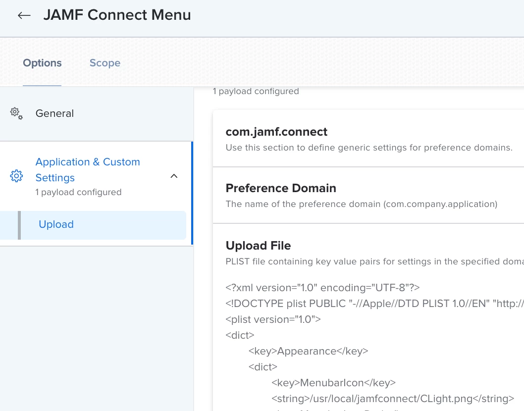Switch to the Options tab
This screenshot has width=524, height=411.
point(42,63)
